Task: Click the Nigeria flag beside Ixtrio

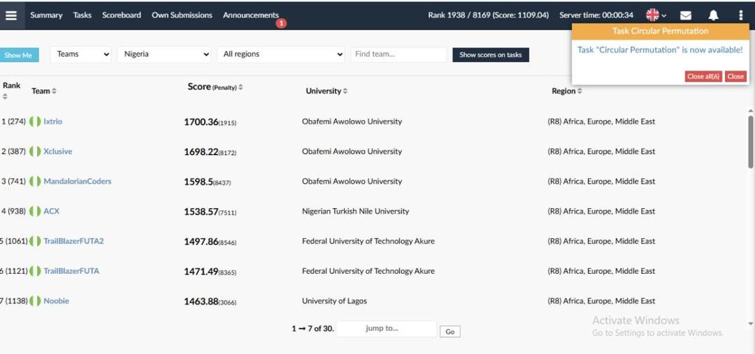Action: [35, 121]
